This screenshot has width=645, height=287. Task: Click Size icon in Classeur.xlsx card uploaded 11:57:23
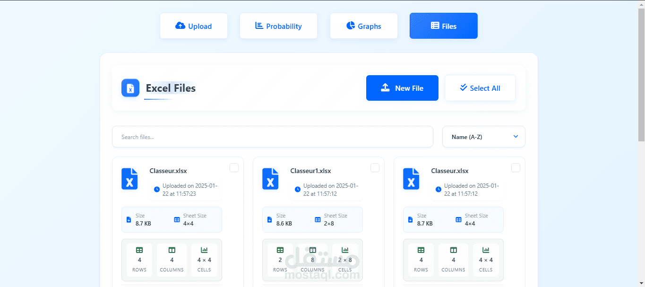pos(129,220)
